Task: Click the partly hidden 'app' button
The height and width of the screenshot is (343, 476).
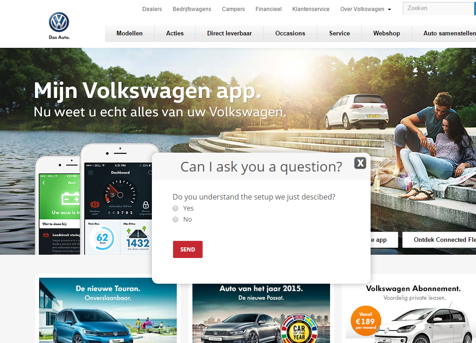Action: (x=384, y=240)
